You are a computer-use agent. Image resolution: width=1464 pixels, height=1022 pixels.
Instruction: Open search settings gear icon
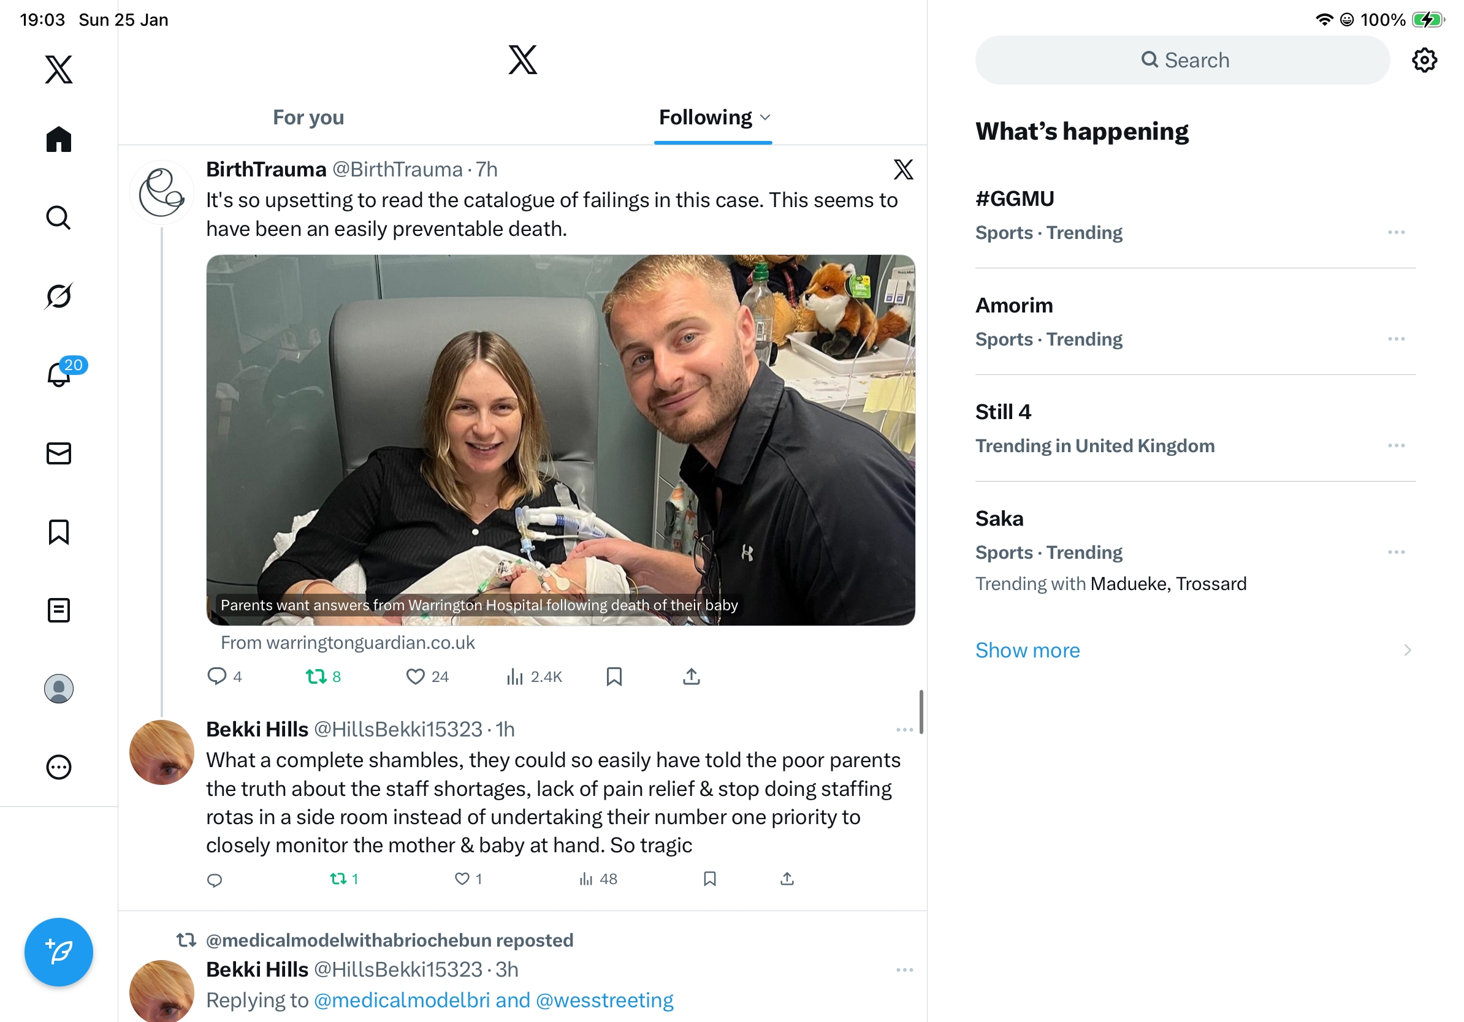[1424, 61]
